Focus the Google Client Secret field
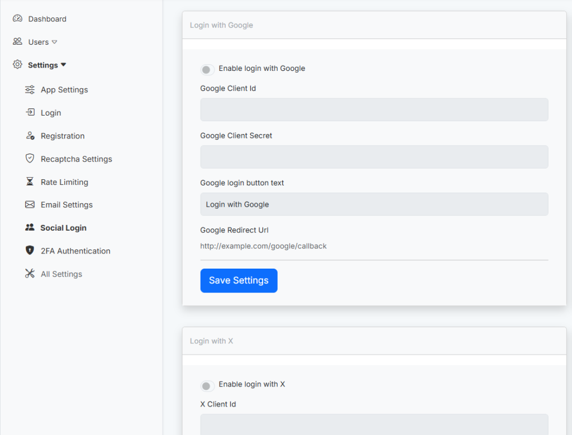The height and width of the screenshot is (435, 572). (x=374, y=157)
